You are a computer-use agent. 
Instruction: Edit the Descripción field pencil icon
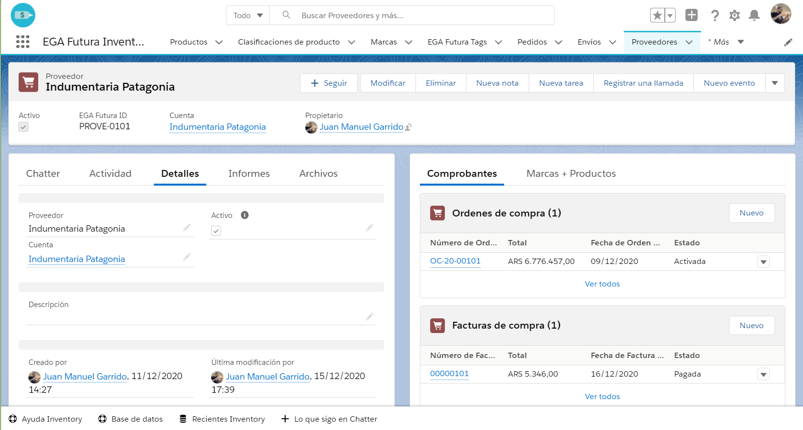tap(369, 316)
